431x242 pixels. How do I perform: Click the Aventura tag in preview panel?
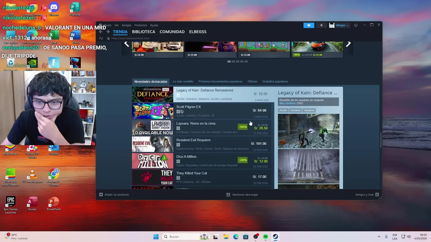coord(295,110)
